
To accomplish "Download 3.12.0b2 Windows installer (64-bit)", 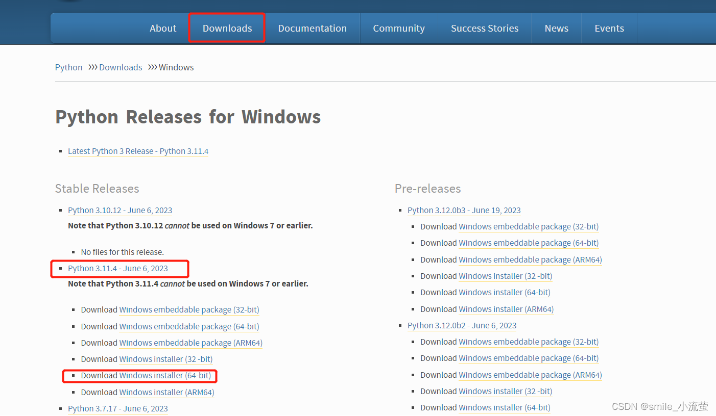I will coord(505,408).
